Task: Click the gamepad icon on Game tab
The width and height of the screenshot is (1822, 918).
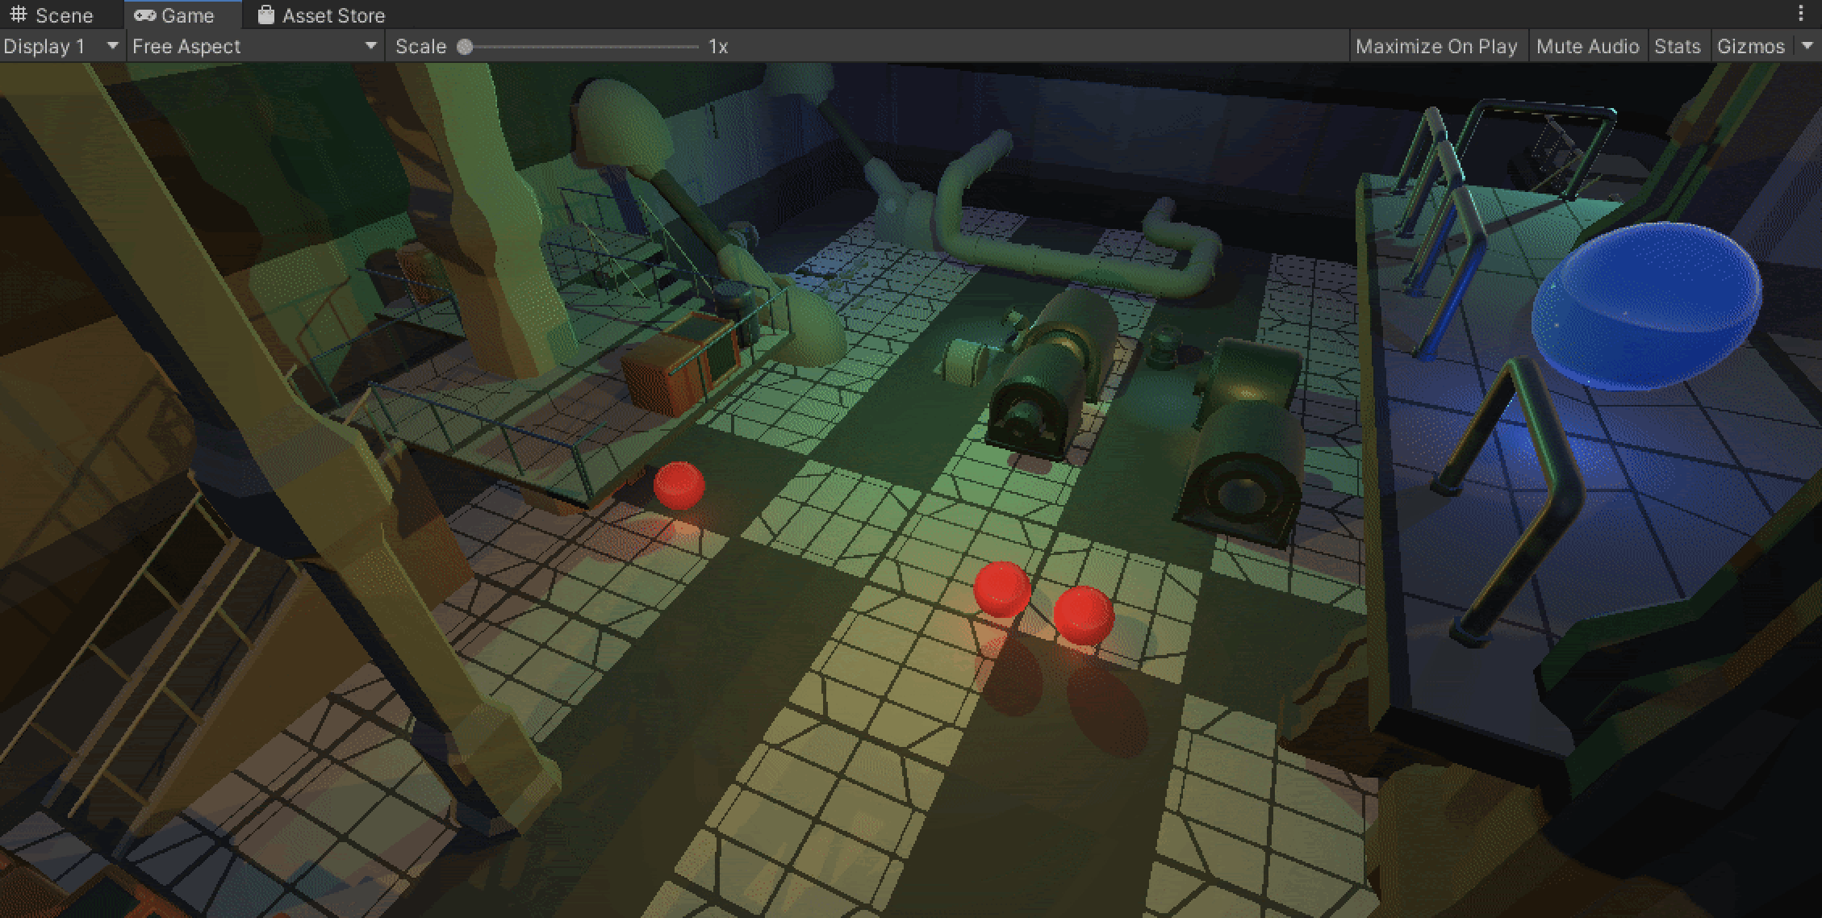Action: (x=144, y=15)
